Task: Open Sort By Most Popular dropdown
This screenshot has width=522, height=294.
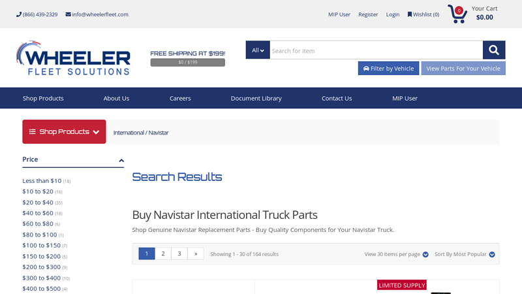Action: 465,254
